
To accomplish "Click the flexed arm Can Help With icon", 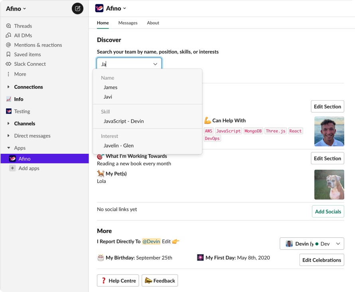I will click(x=207, y=120).
